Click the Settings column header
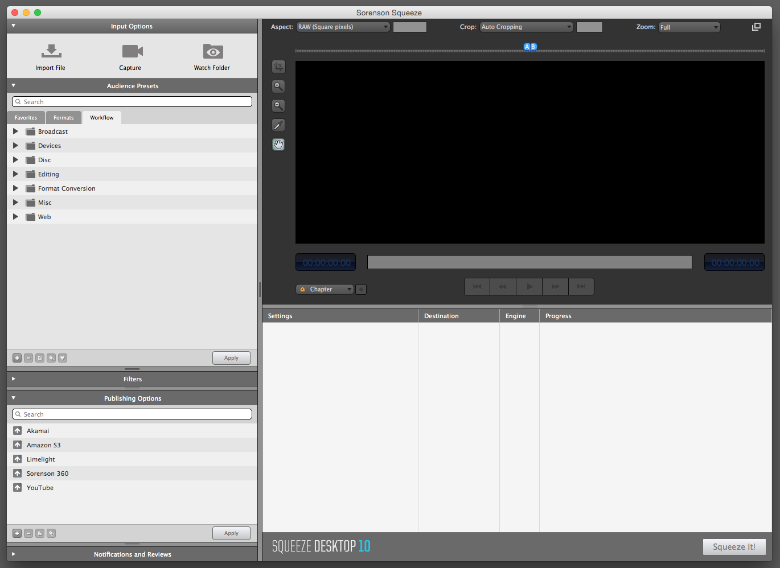The width and height of the screenshot is (780, 568). click(x=340, y=316)
